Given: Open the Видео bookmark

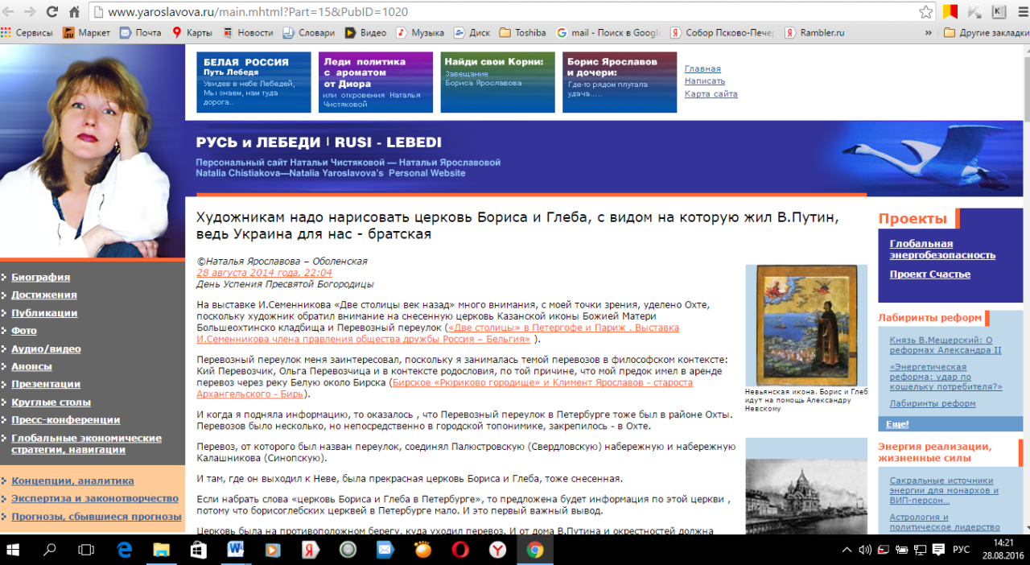Looking at the screenshot, I should [x=365, y=33].
